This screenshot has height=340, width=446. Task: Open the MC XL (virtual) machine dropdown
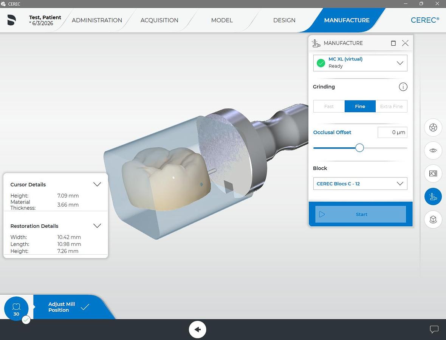click(360, 63)
